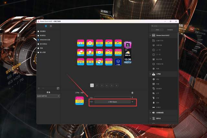Click the CPU usage widget on the side strip
Image resolution: width=207 pixels, height=138 pixels.
(x=128, y=45)
